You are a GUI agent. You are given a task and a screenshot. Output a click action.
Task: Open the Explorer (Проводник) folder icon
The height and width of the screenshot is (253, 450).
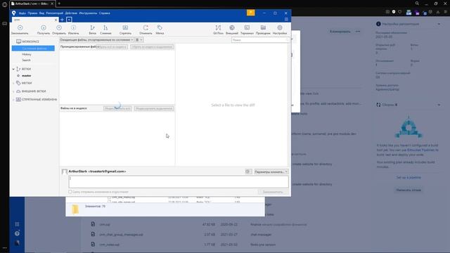(263, 28)
